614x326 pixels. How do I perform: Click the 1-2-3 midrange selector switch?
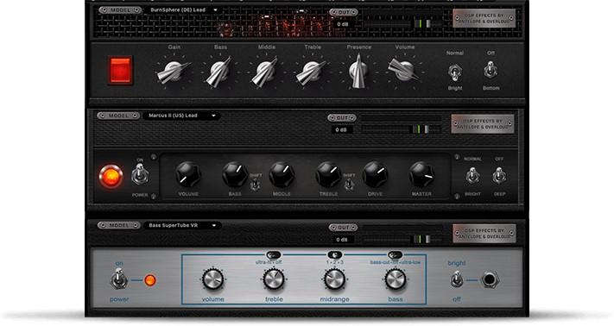coord(334,255)
